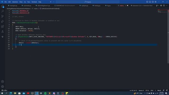Open the Run and Debug view

(x=3, y=21)
